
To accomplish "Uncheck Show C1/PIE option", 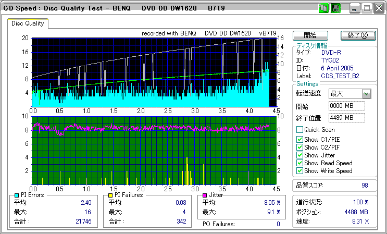I will tap(299, 139).
